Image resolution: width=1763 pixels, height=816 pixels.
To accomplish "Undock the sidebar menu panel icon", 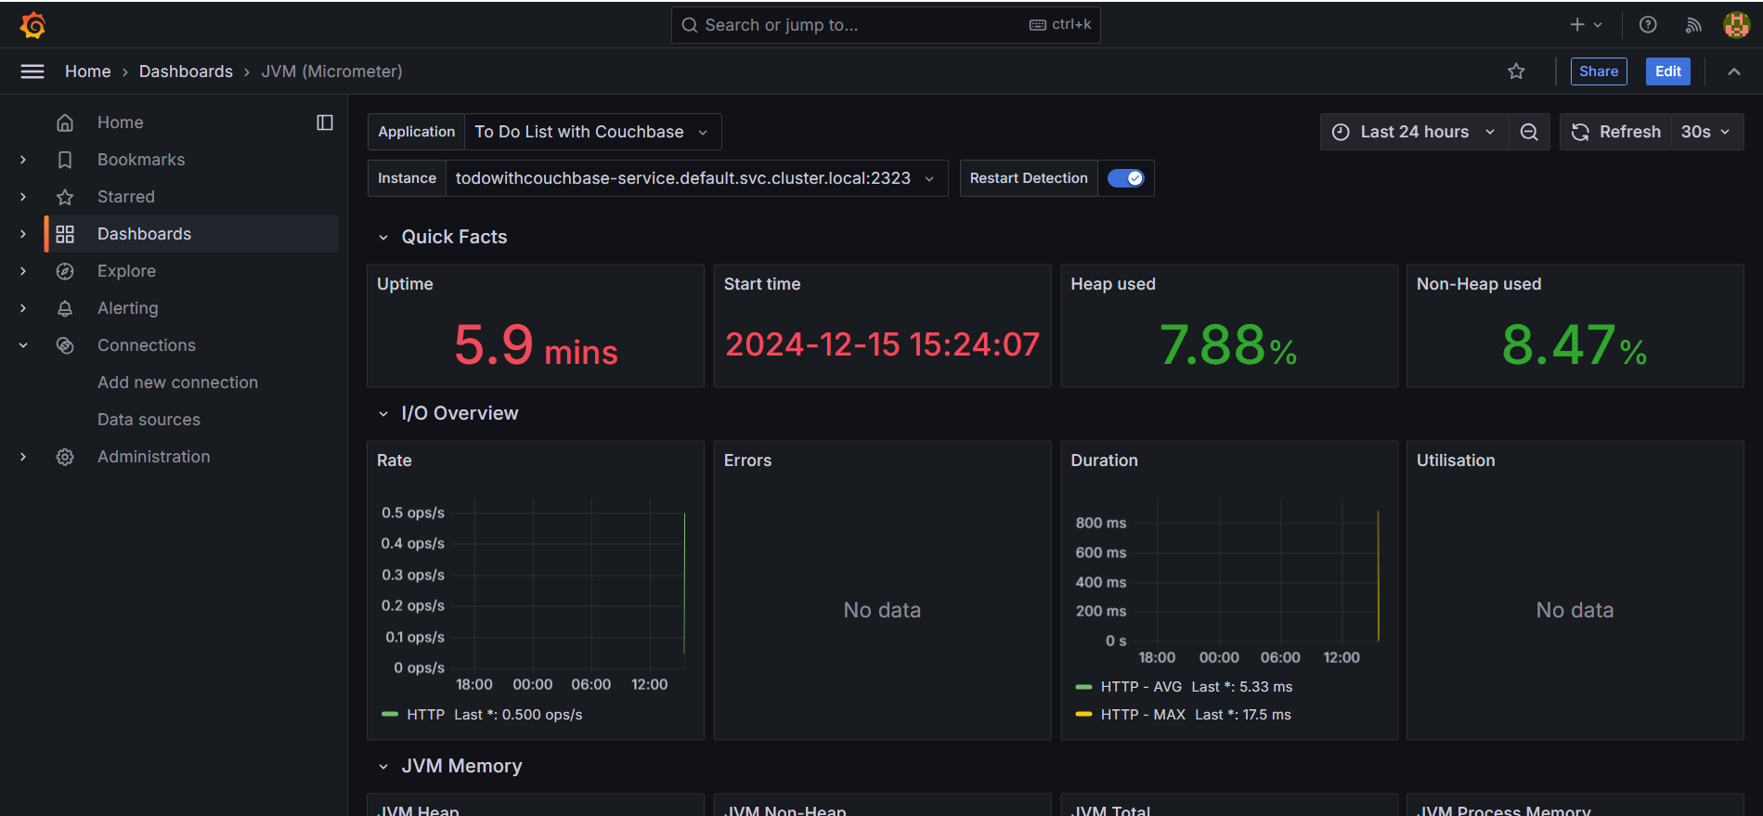I will [x=325, y=123].
